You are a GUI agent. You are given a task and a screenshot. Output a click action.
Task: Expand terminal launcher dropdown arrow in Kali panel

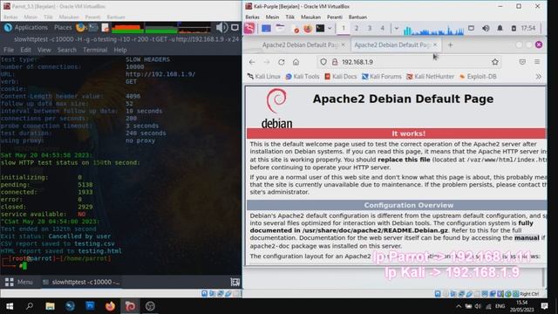(x=330, y=28)
